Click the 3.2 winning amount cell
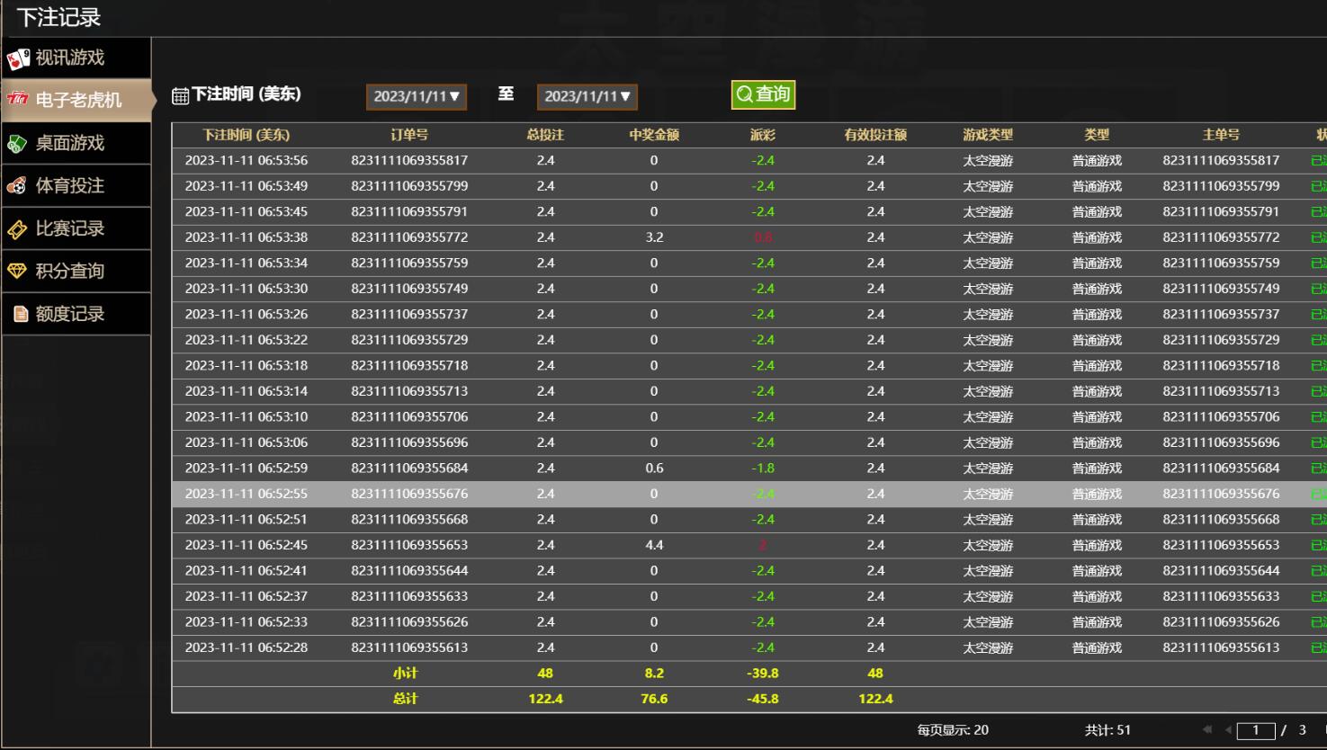Viewport: 1327px width, 750px height. click(654, 237)
